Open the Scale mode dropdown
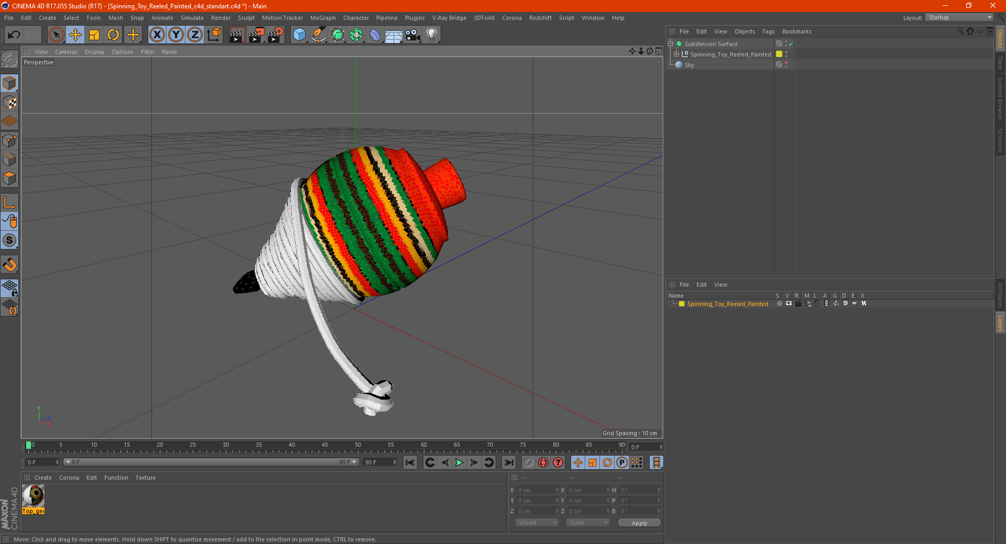The height and width of the screenshot is (544, 1006). (588, 523)
